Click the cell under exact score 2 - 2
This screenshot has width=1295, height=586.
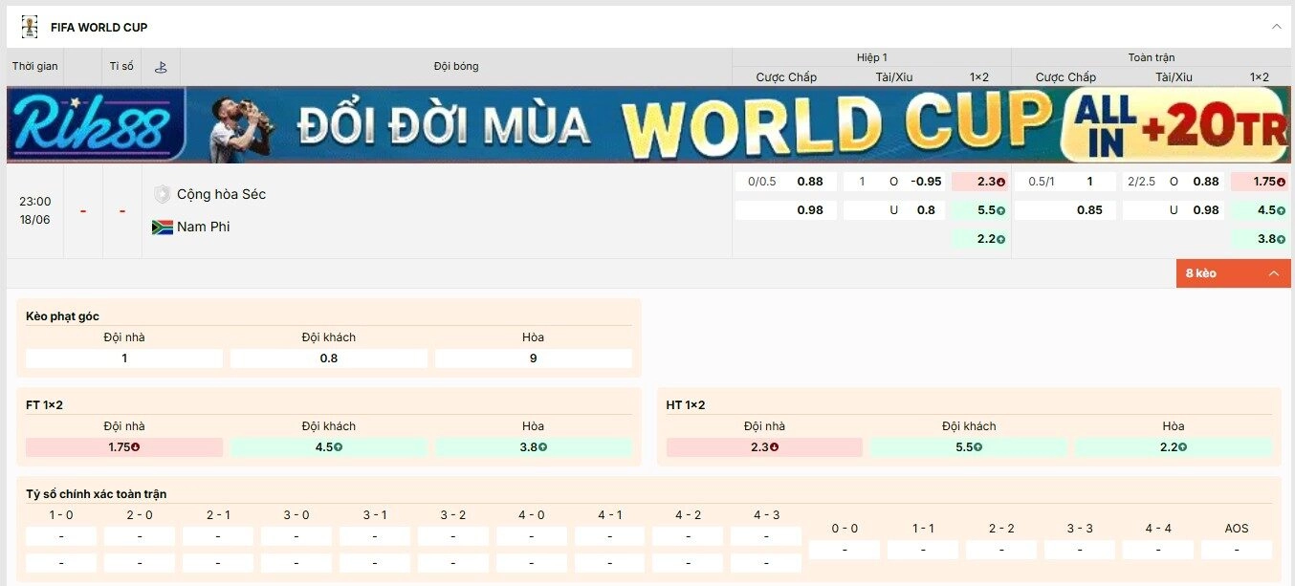[x=1001, y=550]
